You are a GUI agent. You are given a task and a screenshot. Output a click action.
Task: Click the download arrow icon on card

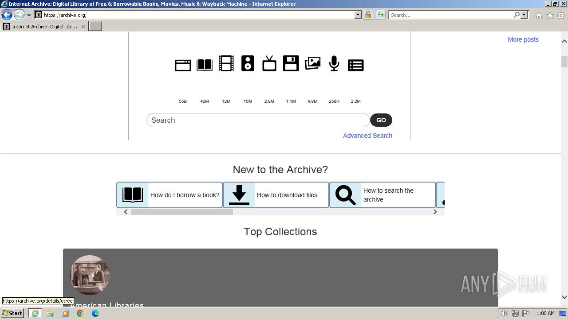point(239,195)
